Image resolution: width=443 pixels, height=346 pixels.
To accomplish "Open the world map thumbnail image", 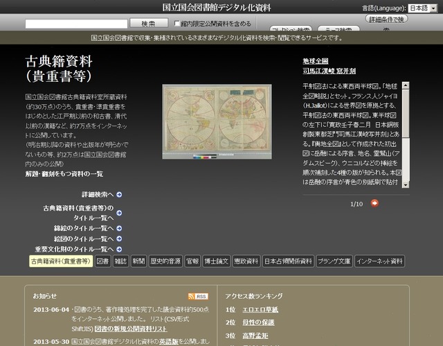I will point(217,121).
